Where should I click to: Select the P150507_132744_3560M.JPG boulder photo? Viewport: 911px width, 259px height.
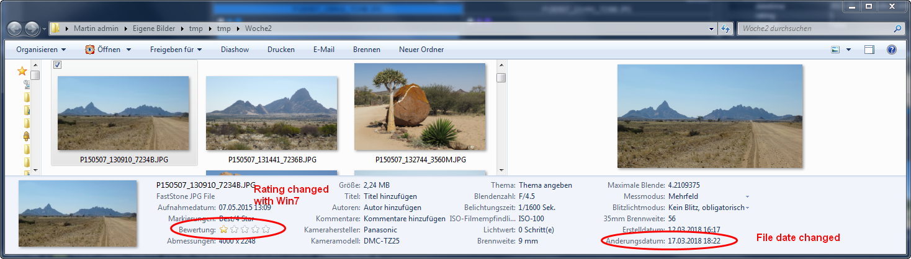pyautogui.click(x=420, y=107)
